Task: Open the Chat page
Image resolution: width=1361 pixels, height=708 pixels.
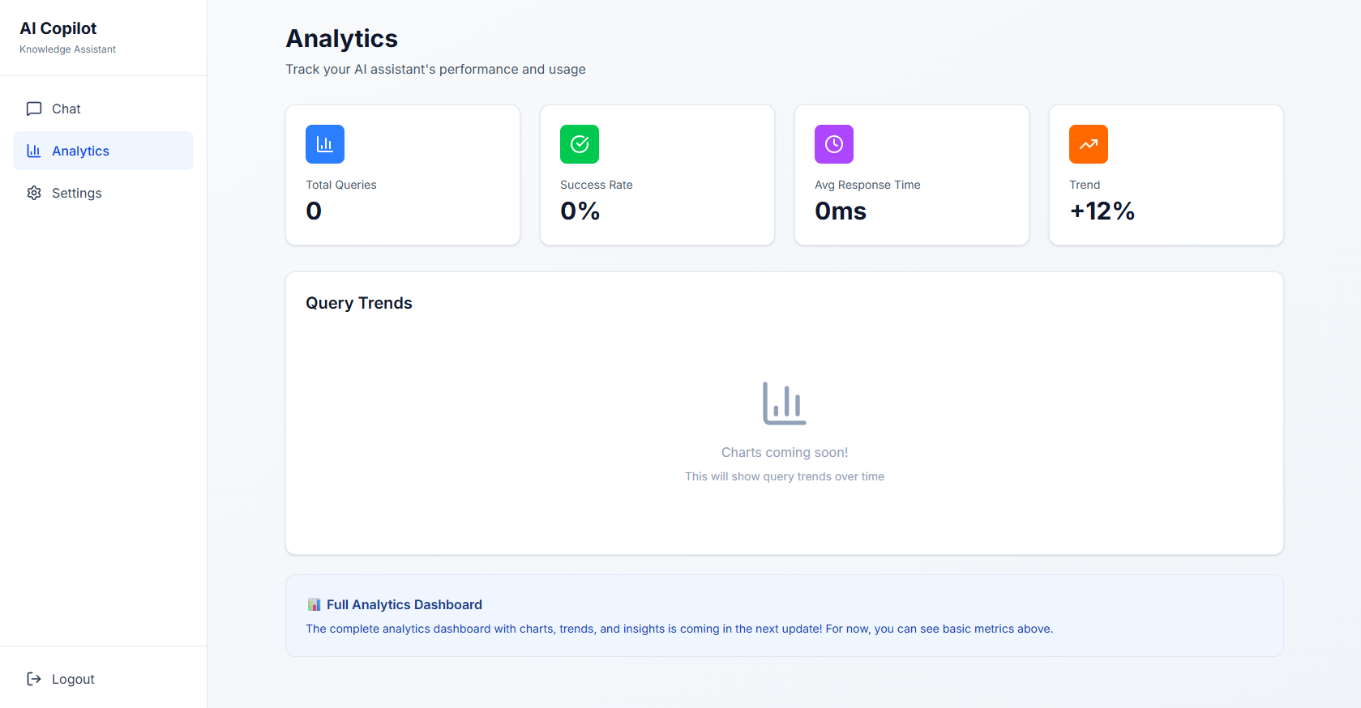Action: [x=66, y=109]
